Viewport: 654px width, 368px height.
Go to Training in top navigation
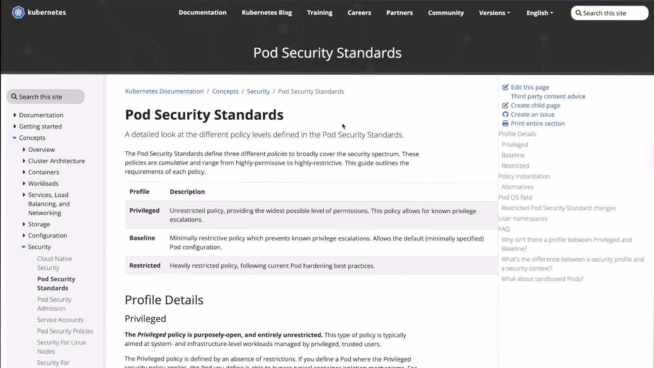[320, 13]
